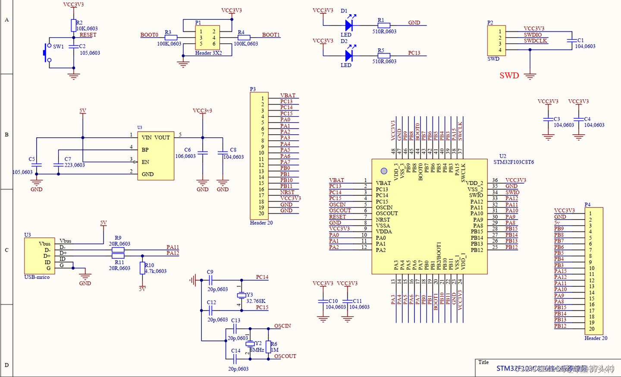The height and width of the screenshot is (377, 621).
Task: Click the VBAT label on P3 pin 1
Action: (288, 96)
